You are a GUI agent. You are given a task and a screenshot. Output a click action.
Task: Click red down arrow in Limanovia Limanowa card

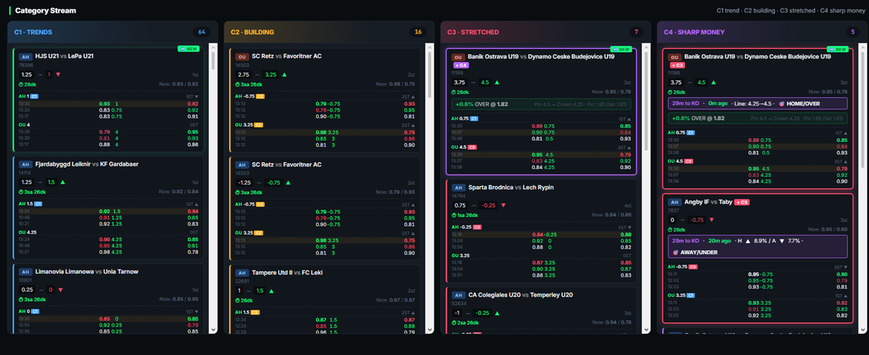(60, 290)
